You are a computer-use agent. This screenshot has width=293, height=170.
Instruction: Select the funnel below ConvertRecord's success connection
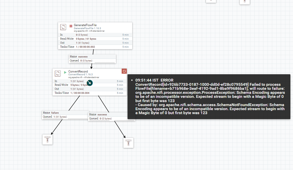coord(128,143)
